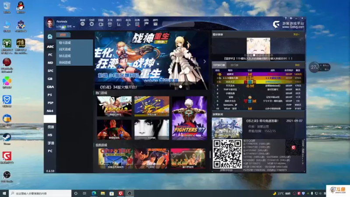Select SFC platform in sidebar
This screenshot has width=350, height=197.
coord(50,70)
